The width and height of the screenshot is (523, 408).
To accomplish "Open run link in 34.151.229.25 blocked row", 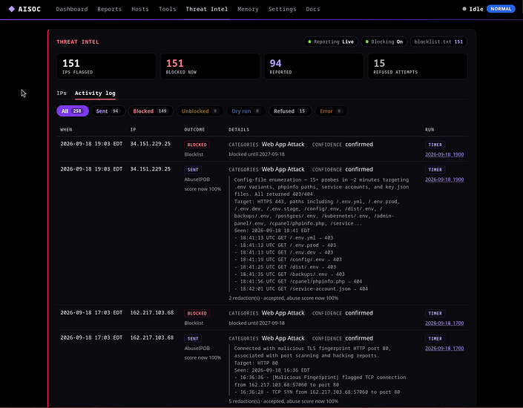I will [444, 154].
